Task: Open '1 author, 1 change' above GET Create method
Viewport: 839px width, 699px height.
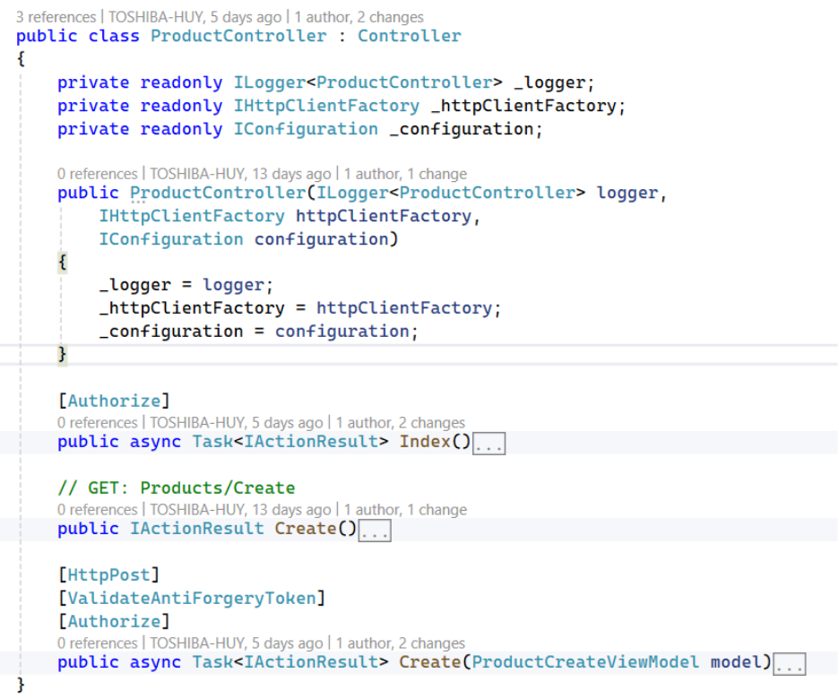Action: tap(405, 510)
